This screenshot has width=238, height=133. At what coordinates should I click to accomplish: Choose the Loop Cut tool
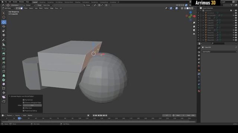(4, 67)
